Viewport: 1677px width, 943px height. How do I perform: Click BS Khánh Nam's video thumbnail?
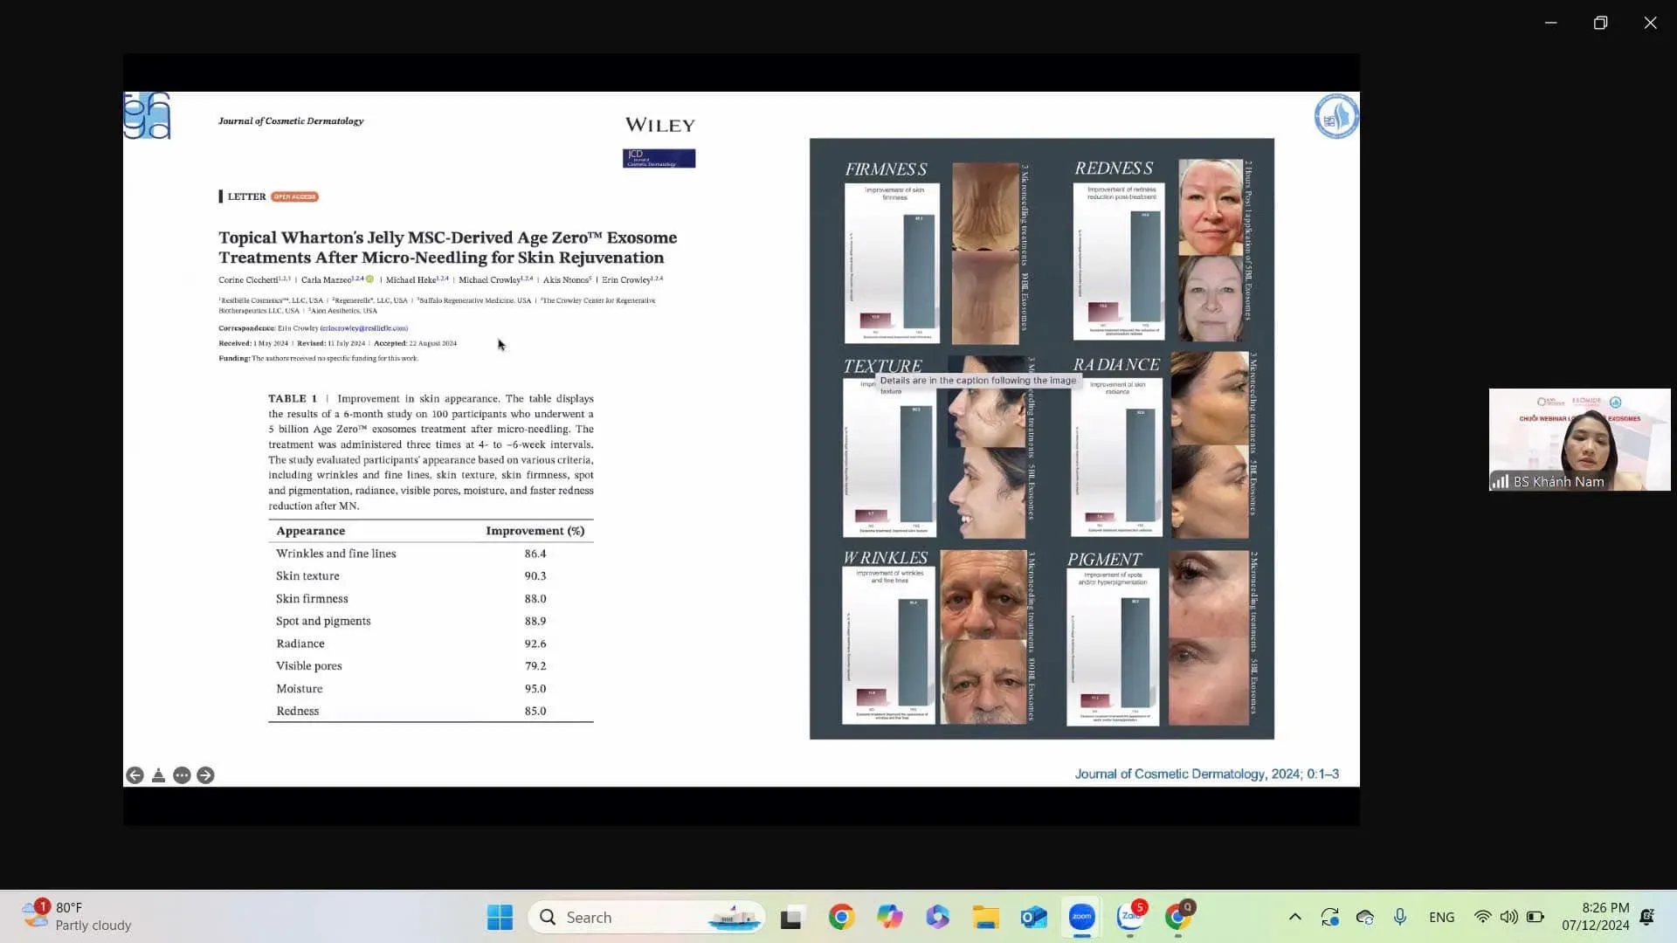[1578, 439]
